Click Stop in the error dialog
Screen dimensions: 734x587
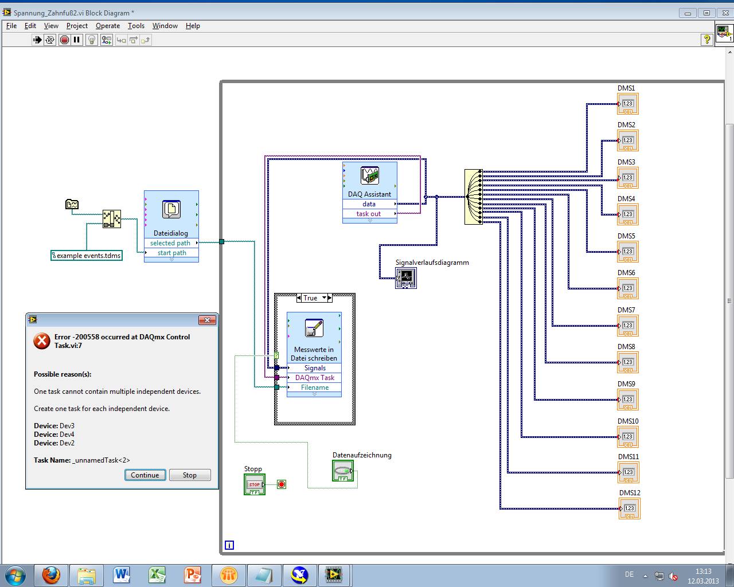click(190, 475)
